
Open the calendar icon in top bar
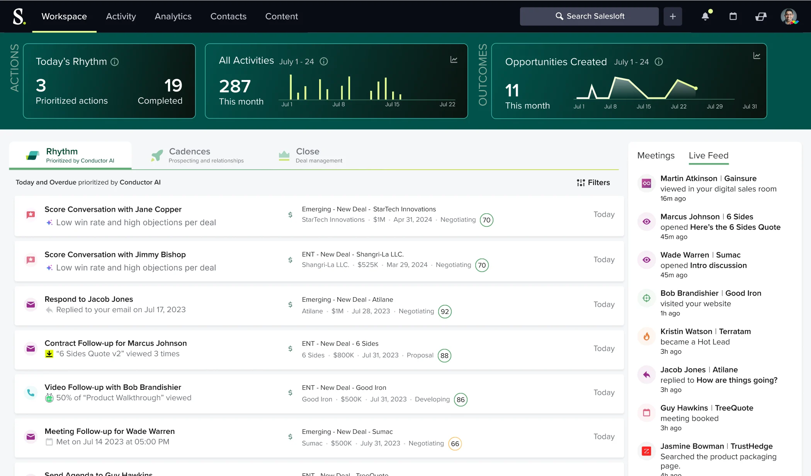click(733, 16)
